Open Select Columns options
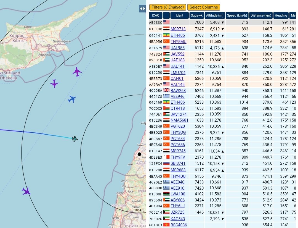The width and height of the screenshot is (298, 228). click(204, 7)
